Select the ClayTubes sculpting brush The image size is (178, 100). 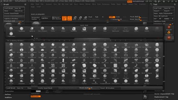pyautogui.click(x=43, y=45)
